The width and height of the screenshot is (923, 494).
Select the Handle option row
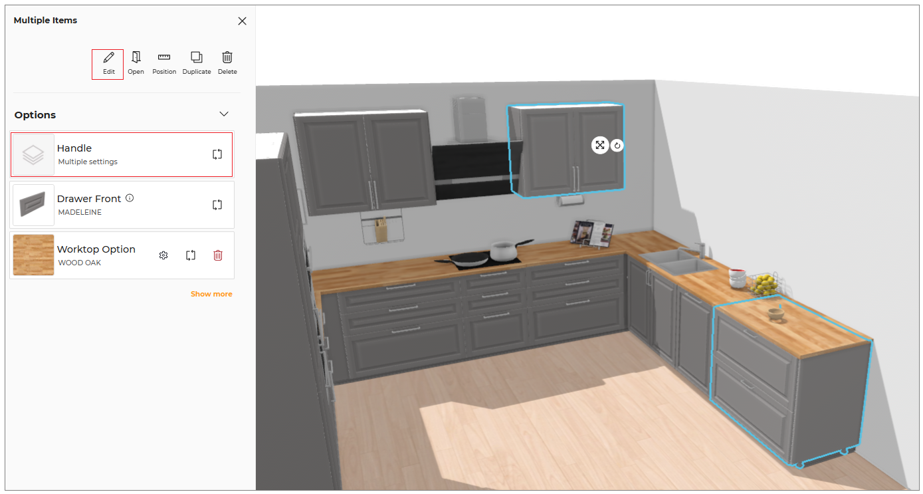[122, 154]
